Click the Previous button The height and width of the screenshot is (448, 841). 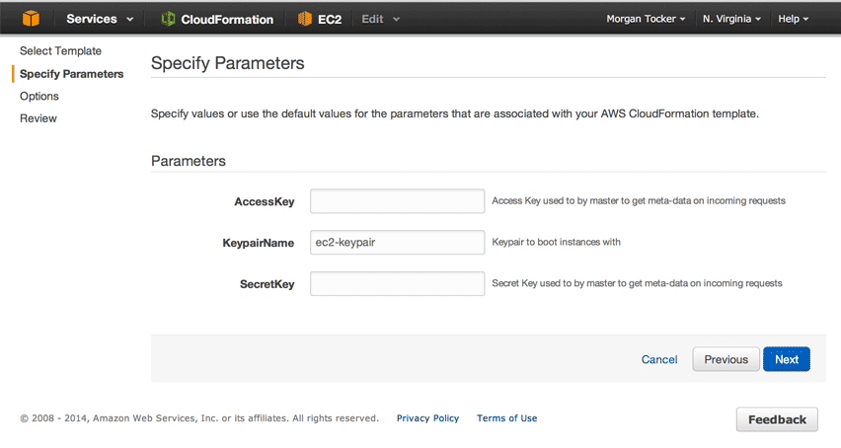(x=726, y=359)
